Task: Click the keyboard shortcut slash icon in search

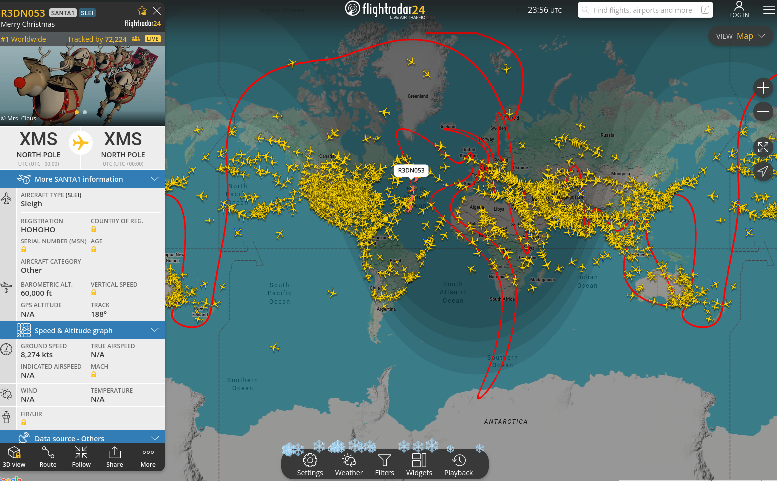Action: pyautogui.click(x=705, y=10)
